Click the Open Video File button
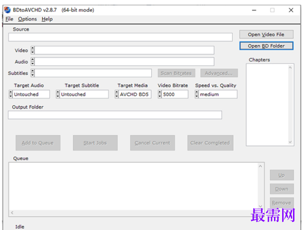The image size is (304, 230). (x=266, y=34)
